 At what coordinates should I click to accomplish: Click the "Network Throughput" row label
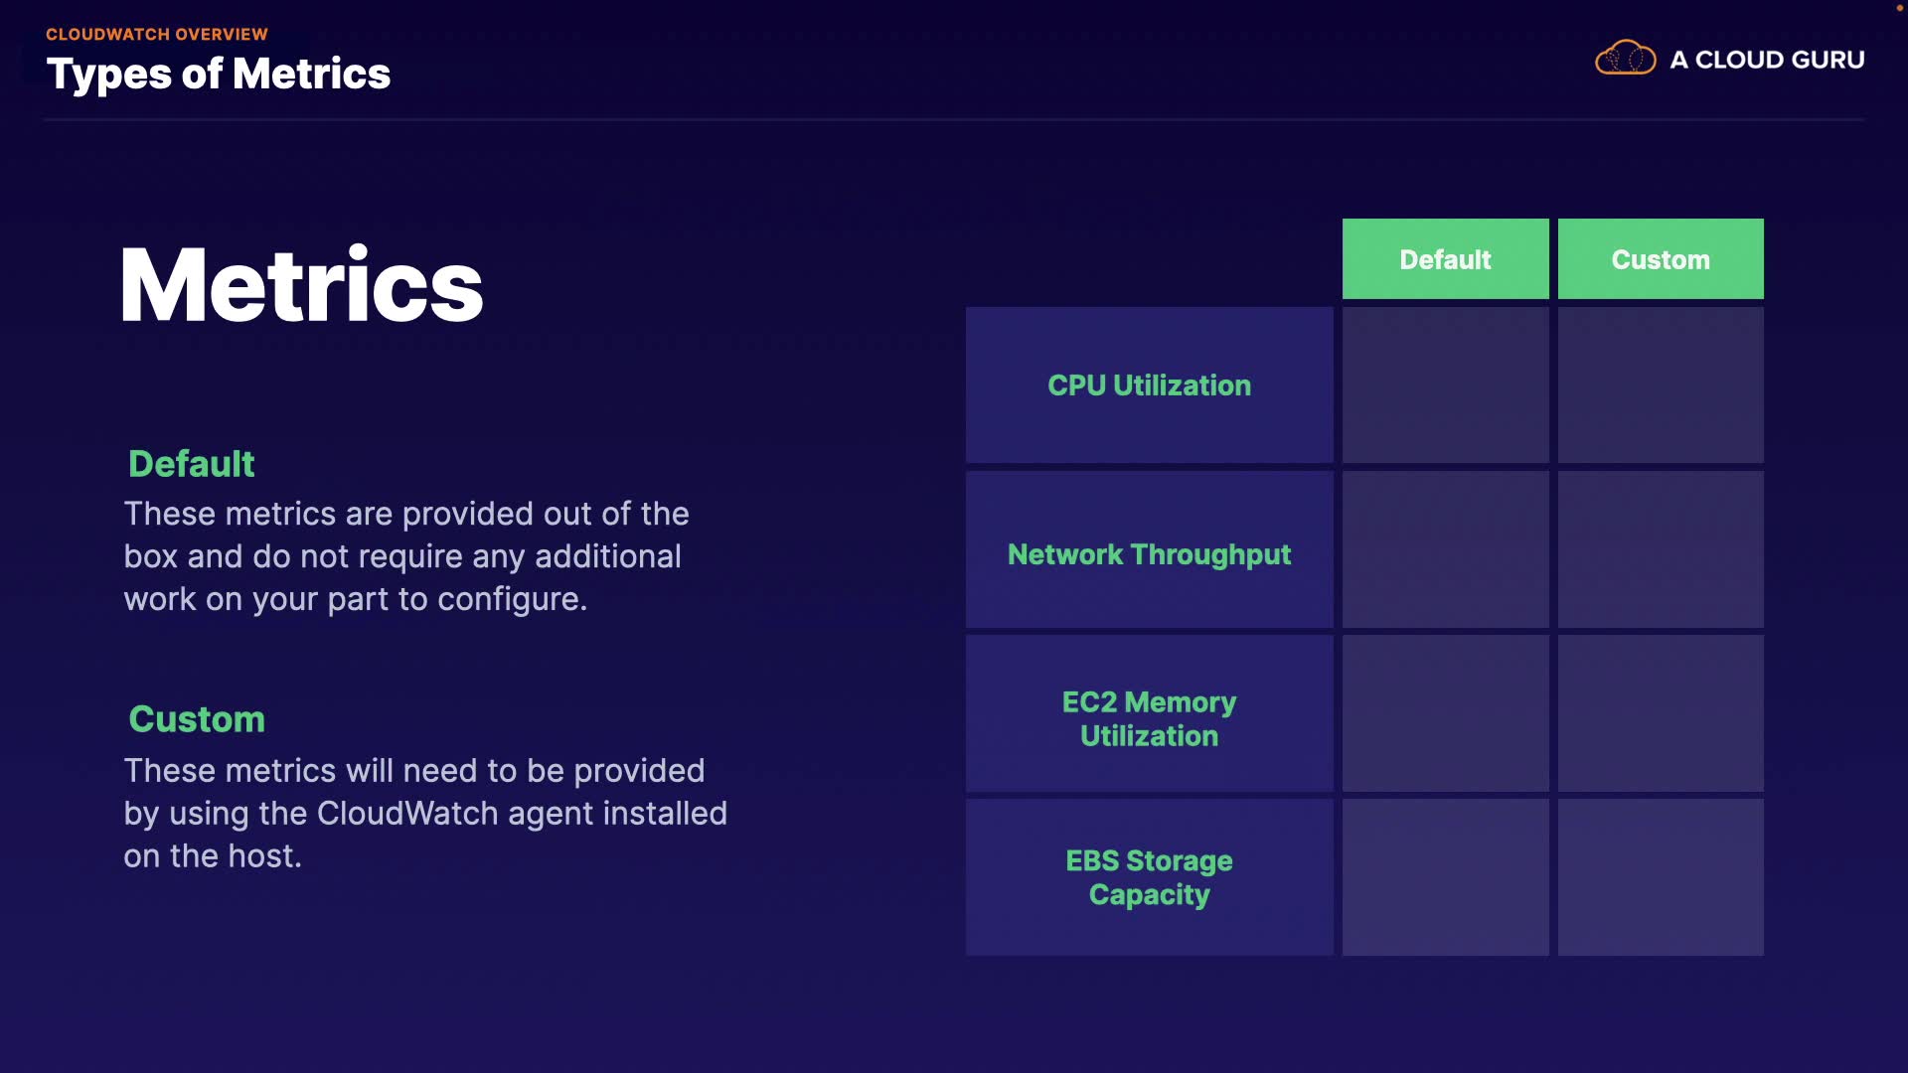1149,554
